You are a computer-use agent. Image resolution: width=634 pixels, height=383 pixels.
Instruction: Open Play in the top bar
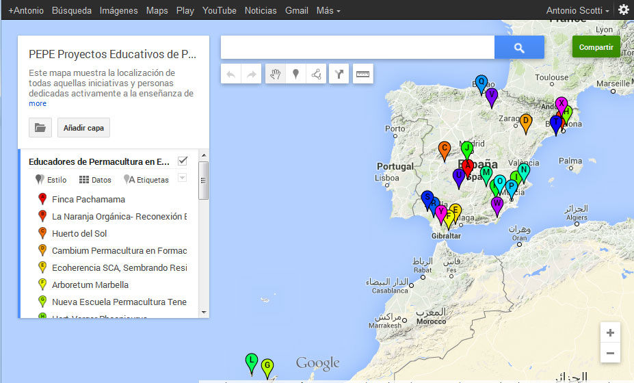pyautogui.click(x=185, y=10)
